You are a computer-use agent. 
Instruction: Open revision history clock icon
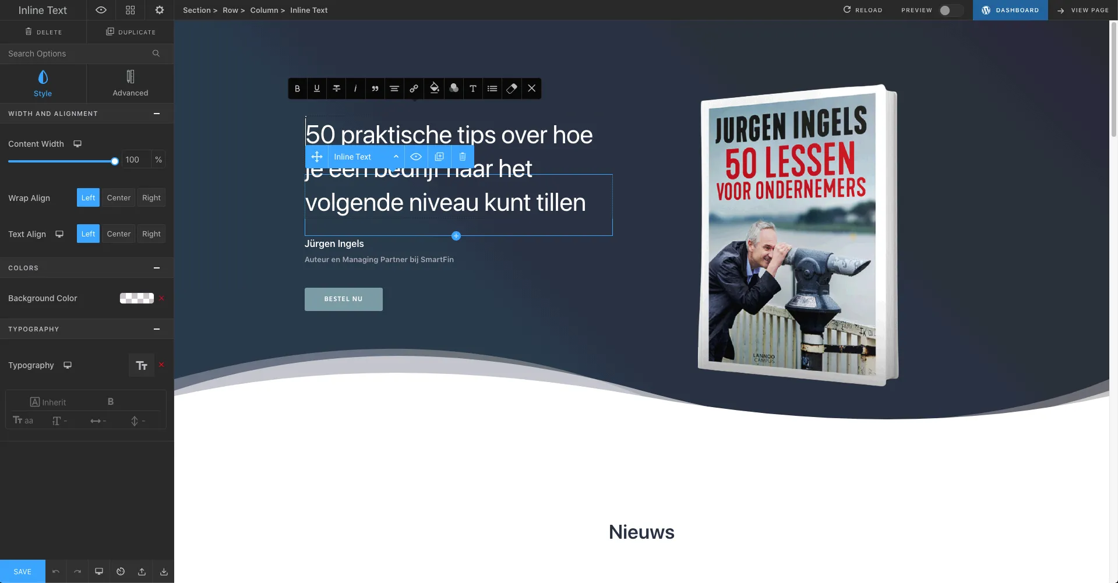tap(121, 571)
